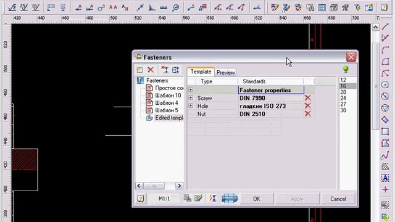The image size is (395, 222).
Task: Select the line drawing tool in right toolbar
Action: click(385, 27)
